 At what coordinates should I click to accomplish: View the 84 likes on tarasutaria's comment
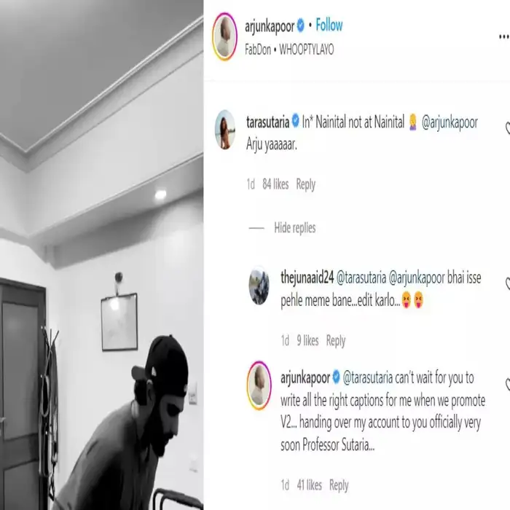click(275, 184)
